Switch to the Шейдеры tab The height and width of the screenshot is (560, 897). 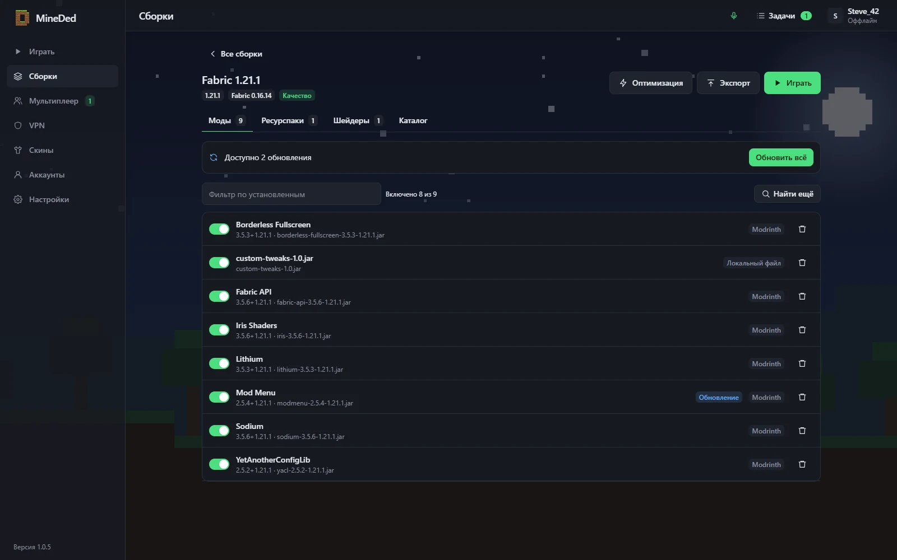pos(358,120)
